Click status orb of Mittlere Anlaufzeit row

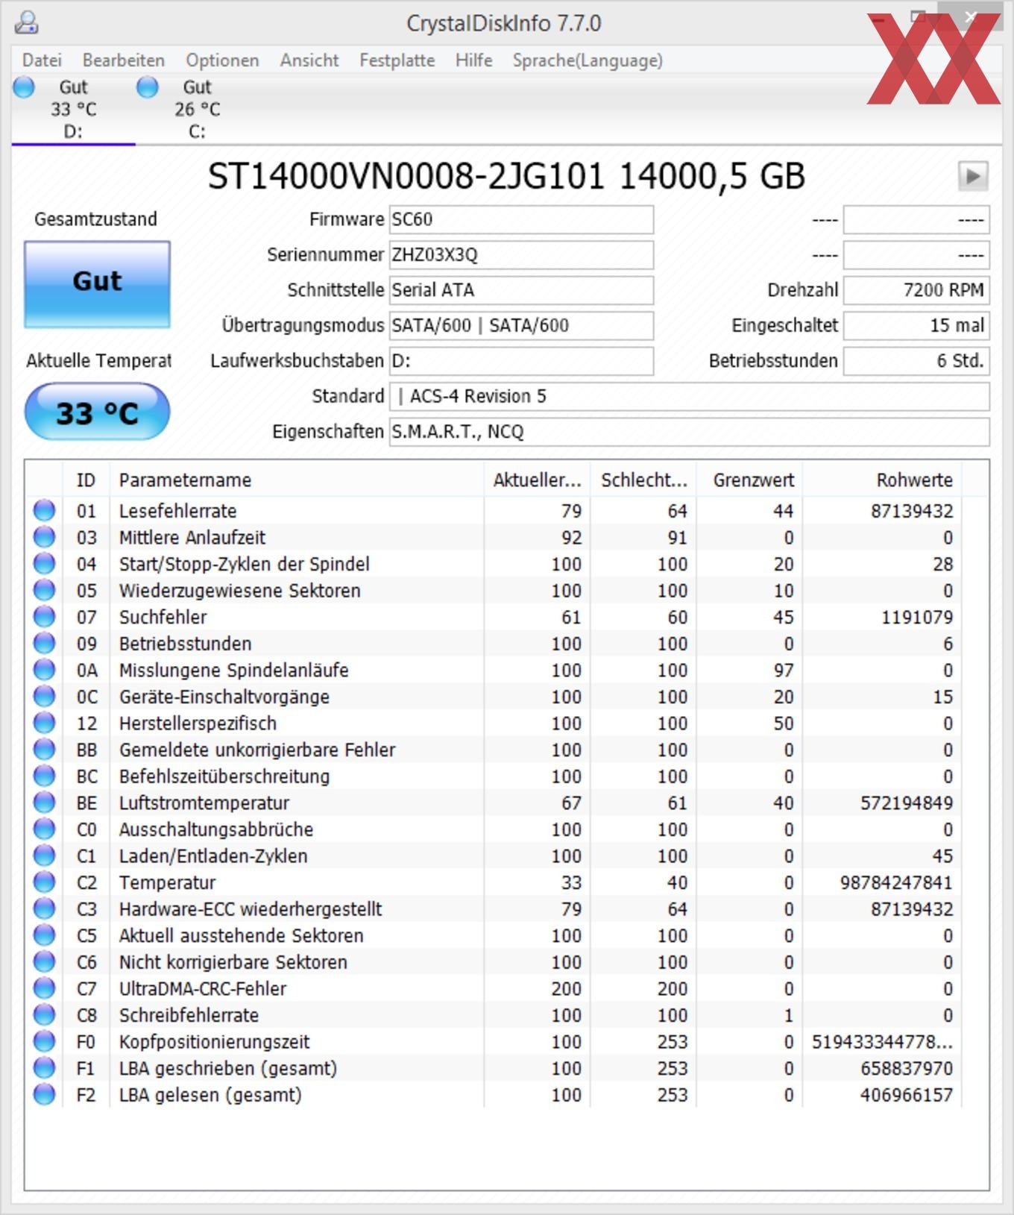point(45,537)
